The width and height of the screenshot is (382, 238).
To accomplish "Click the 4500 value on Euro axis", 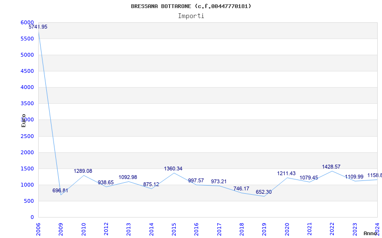I will tap(27, 71).
